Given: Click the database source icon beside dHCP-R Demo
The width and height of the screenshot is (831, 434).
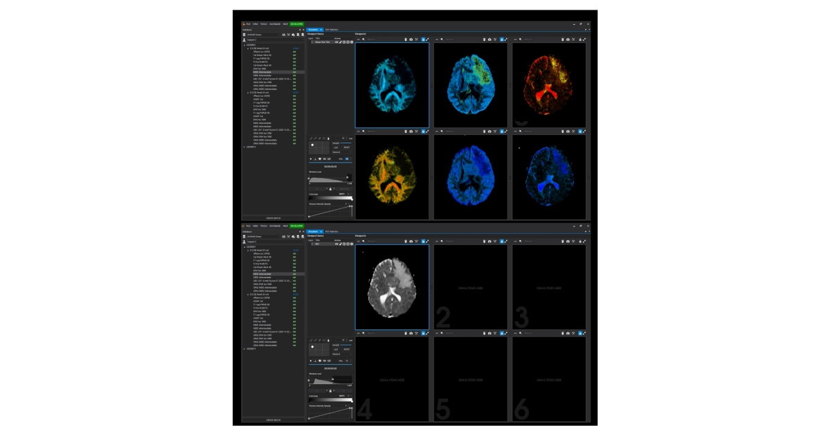Looking at the screenshot, I should 244,35.
